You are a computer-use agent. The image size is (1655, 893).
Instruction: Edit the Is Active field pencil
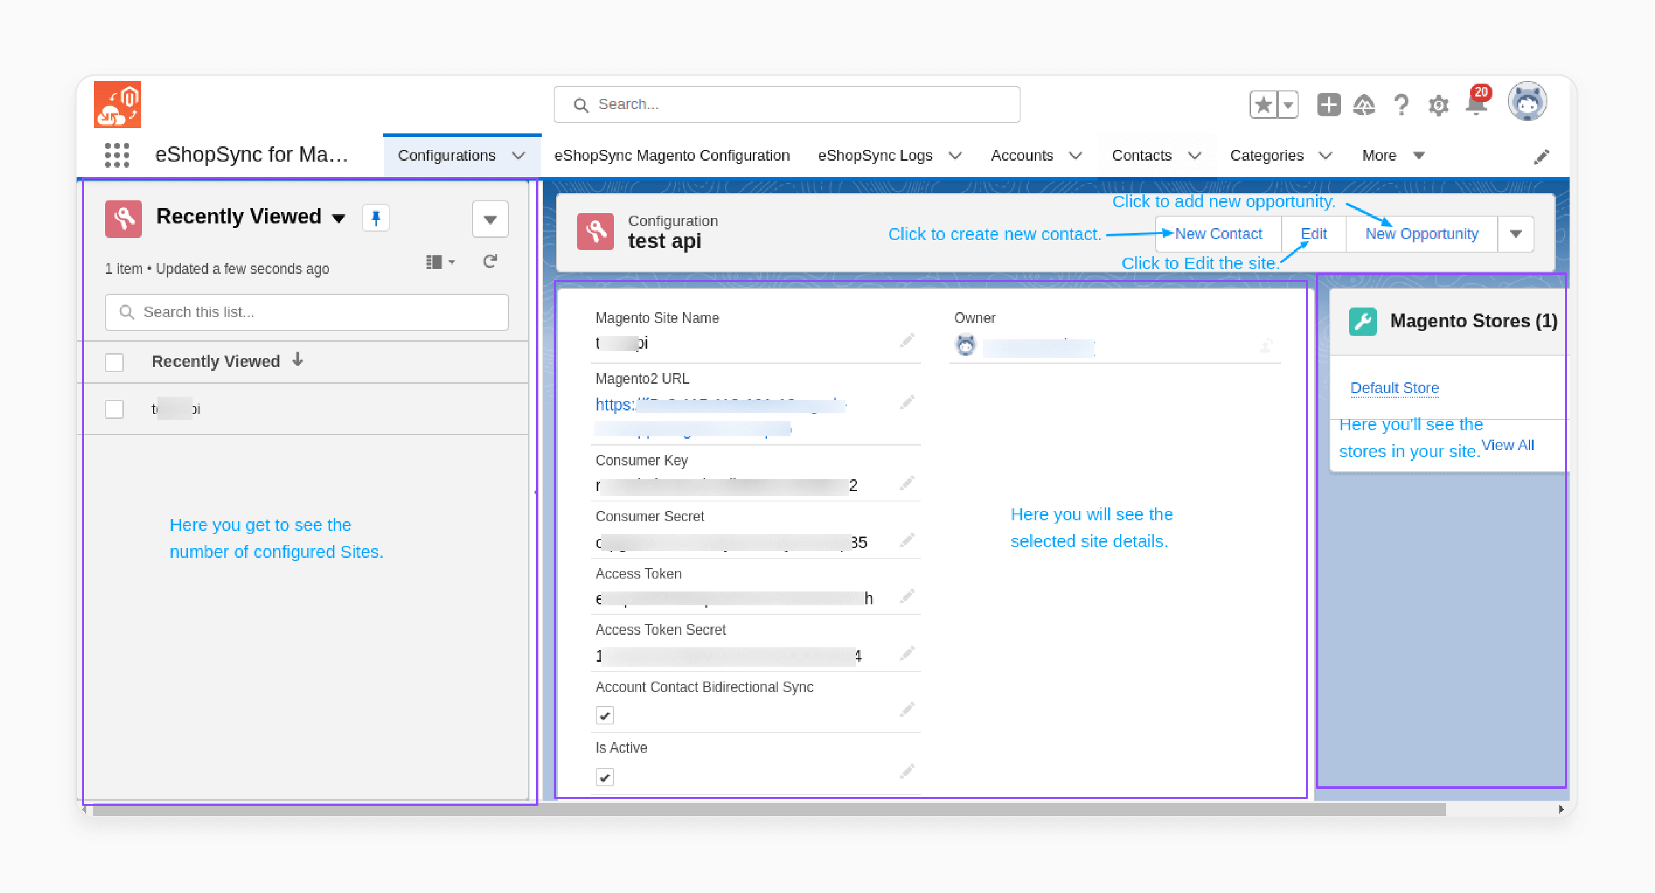coord(906,772)
